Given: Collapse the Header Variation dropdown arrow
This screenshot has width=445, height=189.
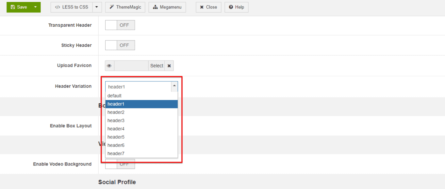Looking at the screenshot, I should coord(174,86).
